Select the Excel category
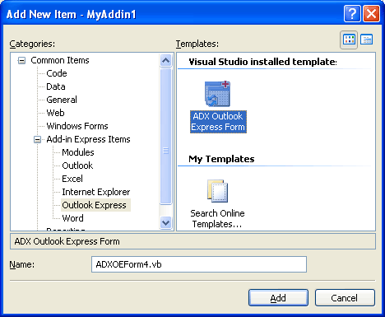Viewport: 385px width, 317px height. (72, 179)
